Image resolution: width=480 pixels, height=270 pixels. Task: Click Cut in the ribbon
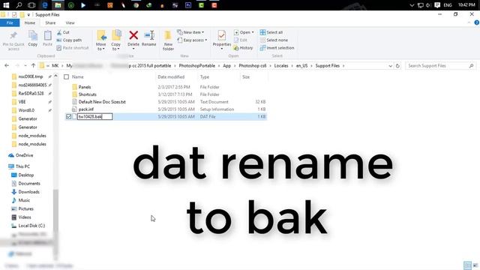[x=63, y=32]
